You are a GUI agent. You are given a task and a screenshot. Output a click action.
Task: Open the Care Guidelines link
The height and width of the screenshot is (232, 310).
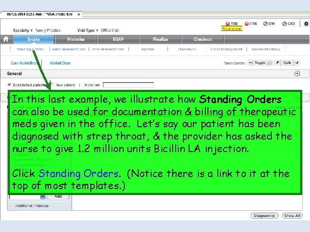[24, 63]
